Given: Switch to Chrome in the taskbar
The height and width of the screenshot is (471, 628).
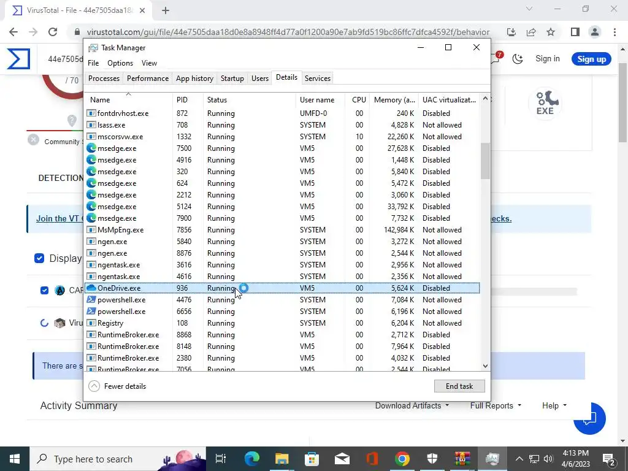Looking at the screenshot, I should coord(402,459).
